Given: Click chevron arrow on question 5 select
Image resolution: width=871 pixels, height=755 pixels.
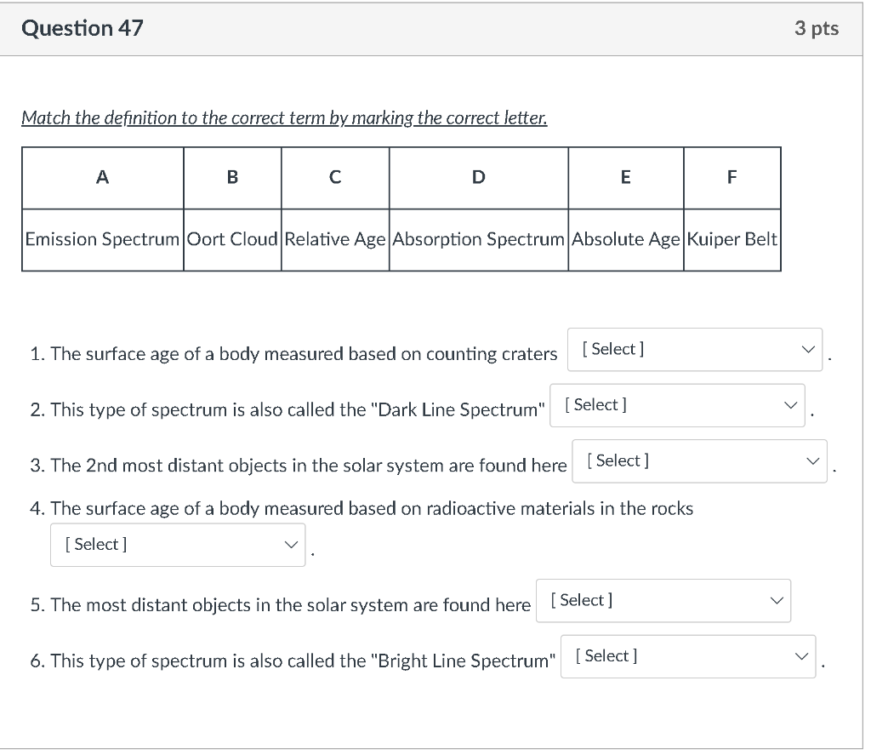Looking at the screenshot, I should pyautogui.click(x=777, y=600).
